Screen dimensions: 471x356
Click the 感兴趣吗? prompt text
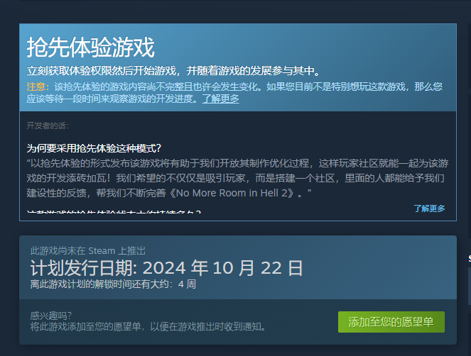click(x=50, y=316)
